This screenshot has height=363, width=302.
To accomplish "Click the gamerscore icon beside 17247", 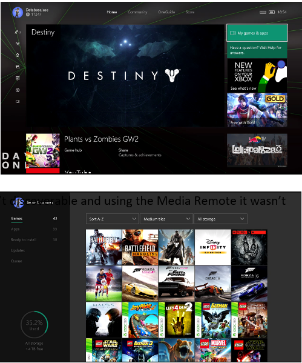I will pos(28,15).
